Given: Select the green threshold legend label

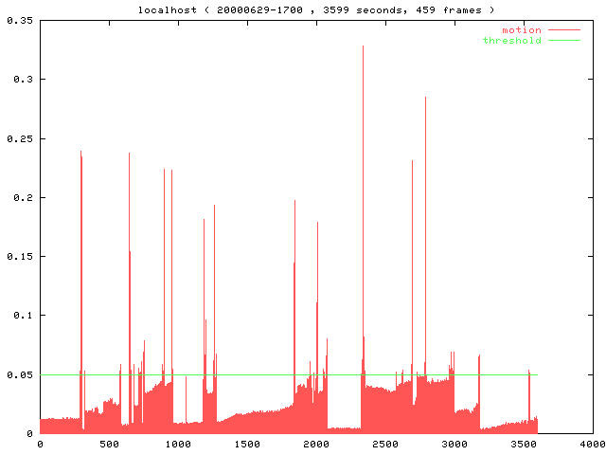Looking at the screenshot, I should [x=512, y=41].
